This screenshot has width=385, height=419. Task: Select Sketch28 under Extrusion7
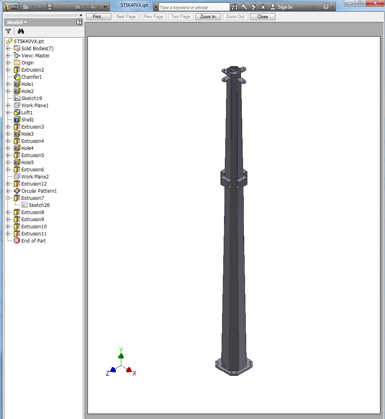39,205
